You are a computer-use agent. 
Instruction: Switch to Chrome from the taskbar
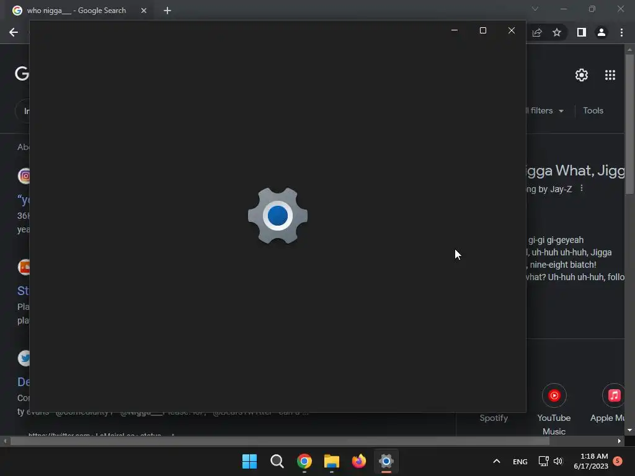304,461
